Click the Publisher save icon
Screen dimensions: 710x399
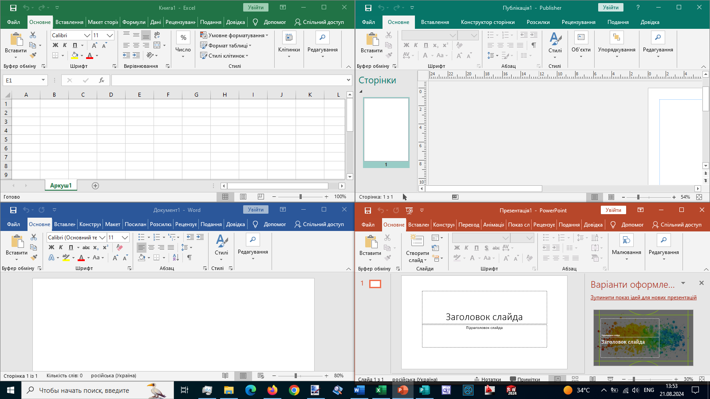click(368, 8)
